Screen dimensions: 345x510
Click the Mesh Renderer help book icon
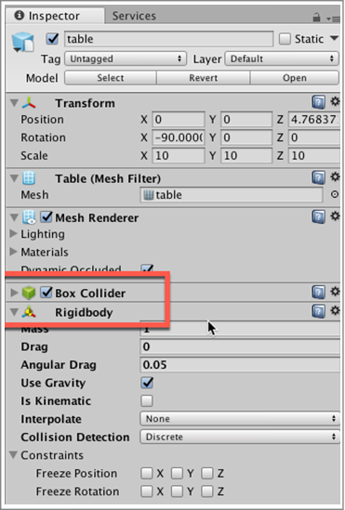pyautogui.click(x=319, y=216)
